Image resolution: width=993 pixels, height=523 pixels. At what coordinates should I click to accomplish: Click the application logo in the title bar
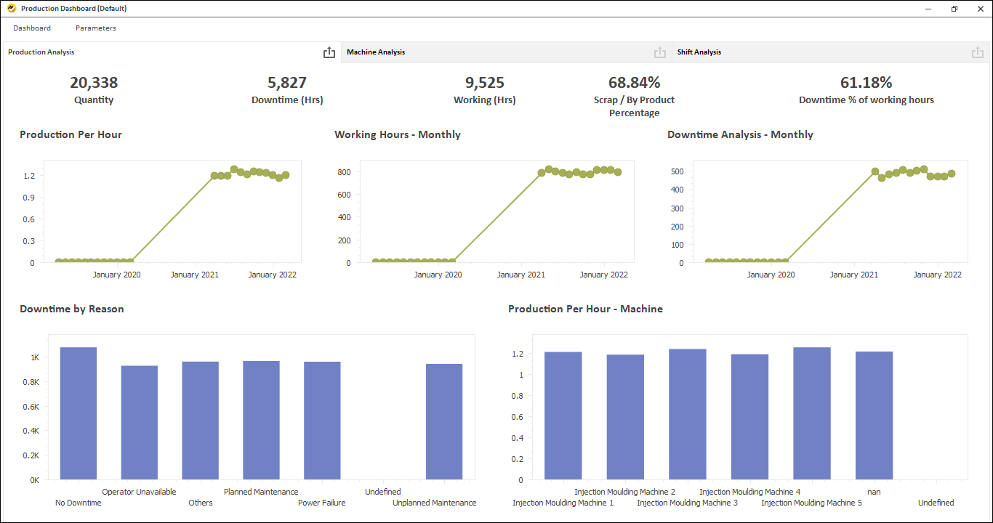tap(11, 9)
